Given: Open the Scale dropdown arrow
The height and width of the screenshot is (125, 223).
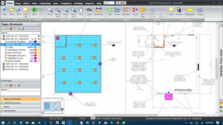Looking at the screenshot, I should click(x=89, y=17).
